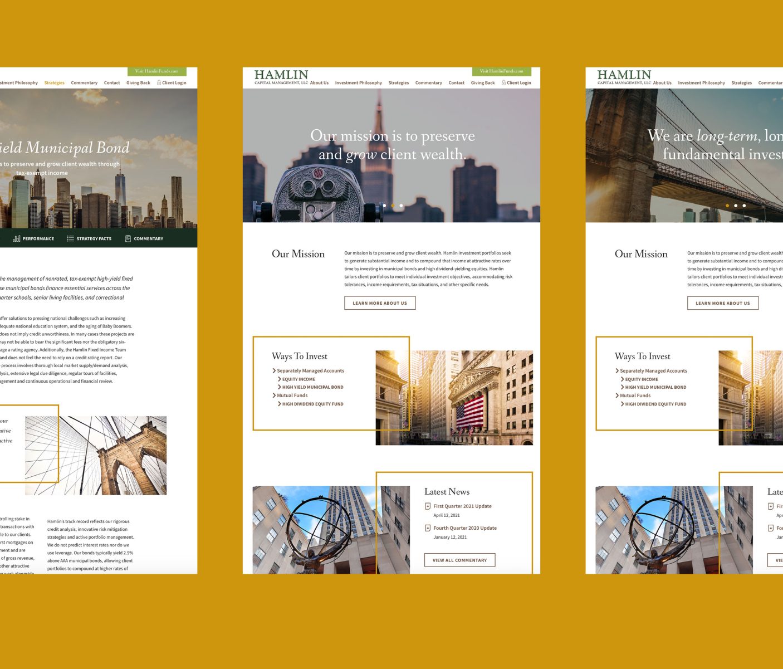The height and width of the screenshot is (669, 783).
Task: Select highlighted Strategies menu item on left page
Action: pyautogui.click(x=54, y=83)
